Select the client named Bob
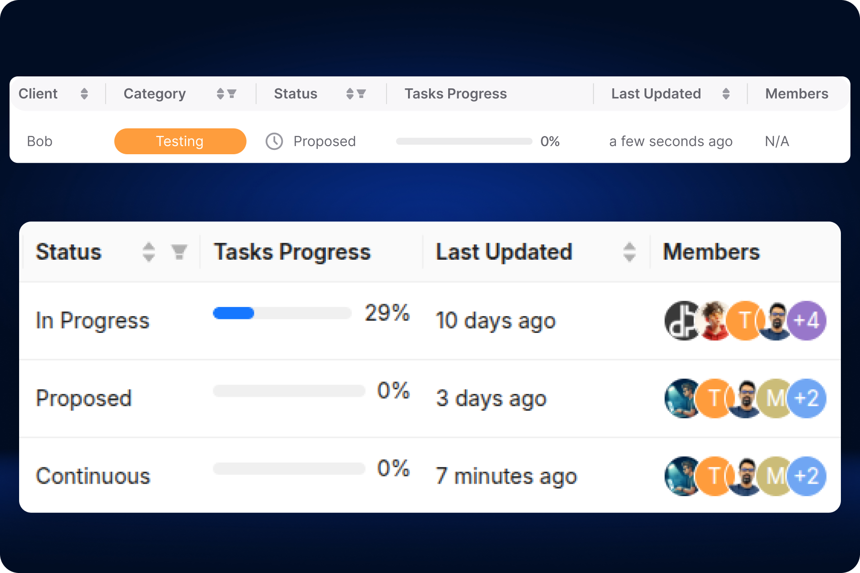The height and width of the screenshot is (573, 860). 40,141
